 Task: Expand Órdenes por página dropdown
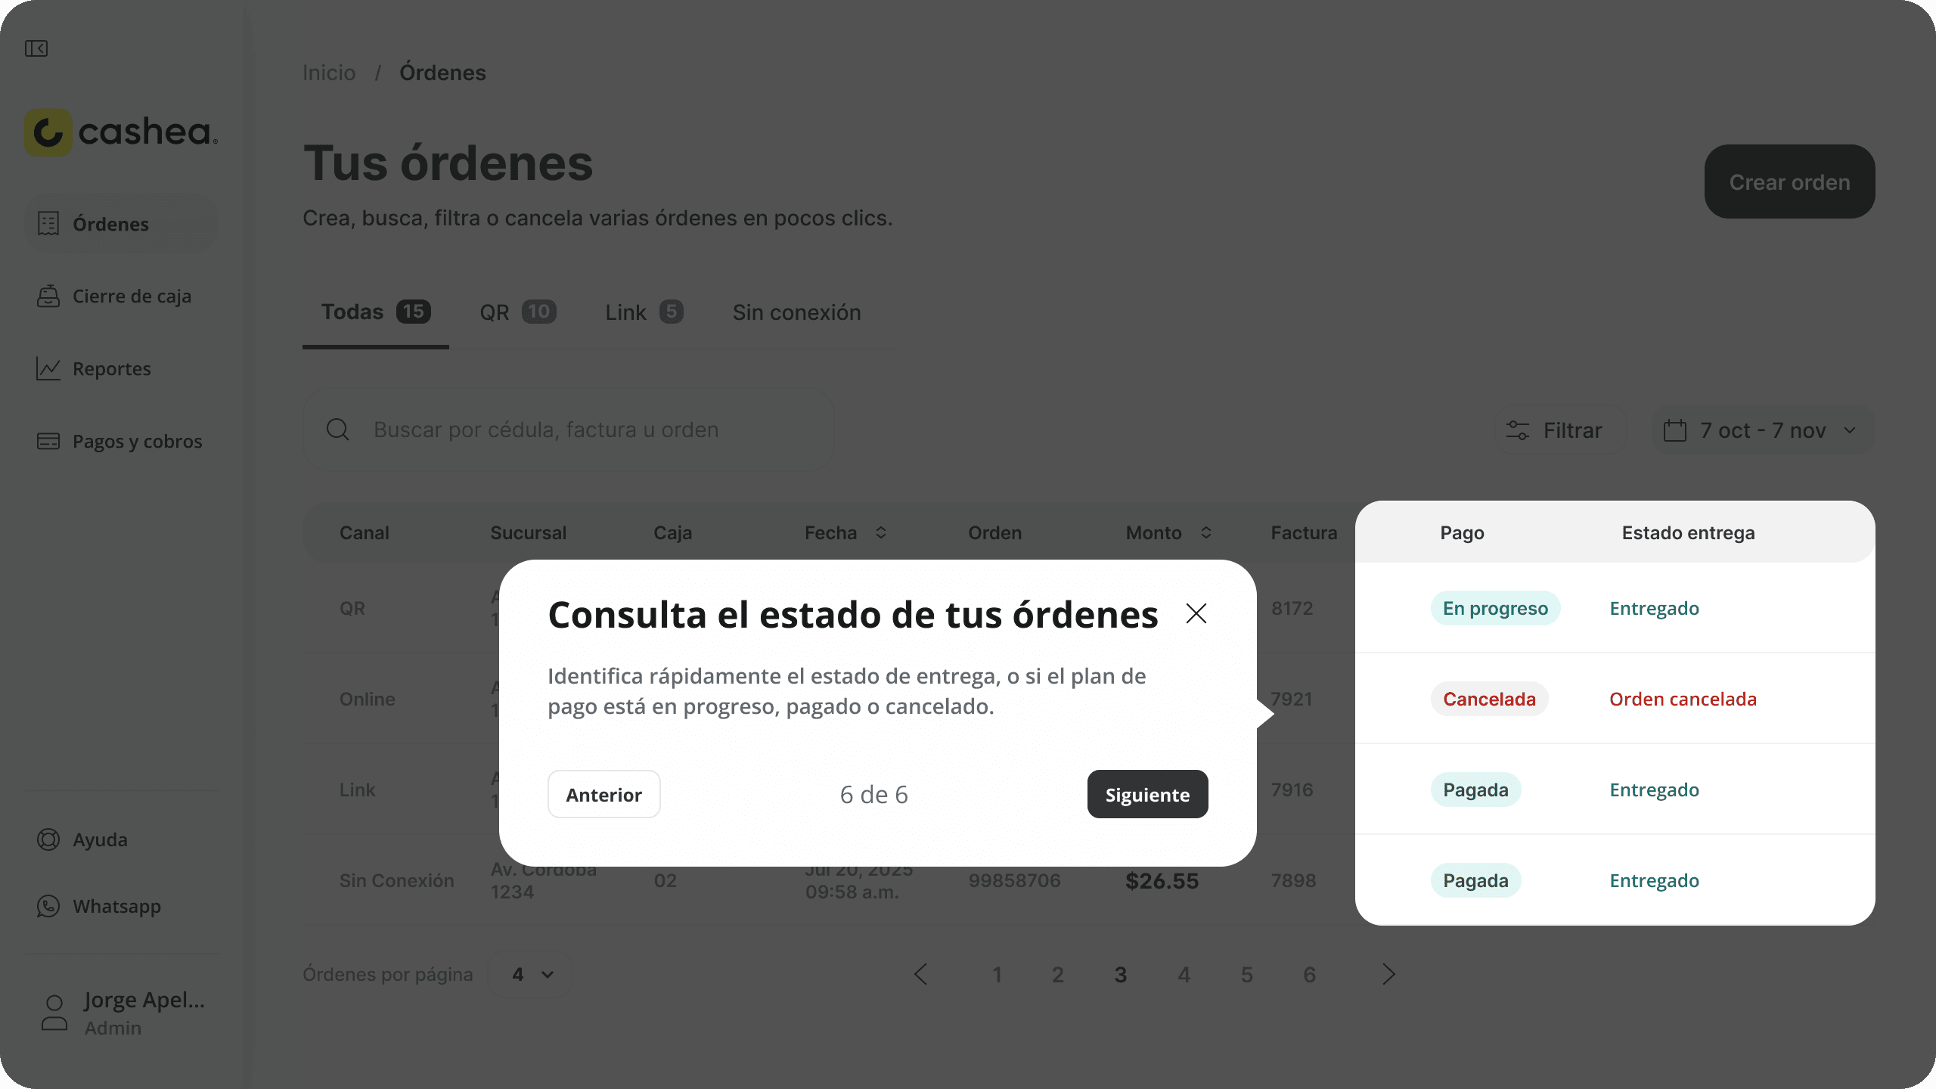(531, 975)
